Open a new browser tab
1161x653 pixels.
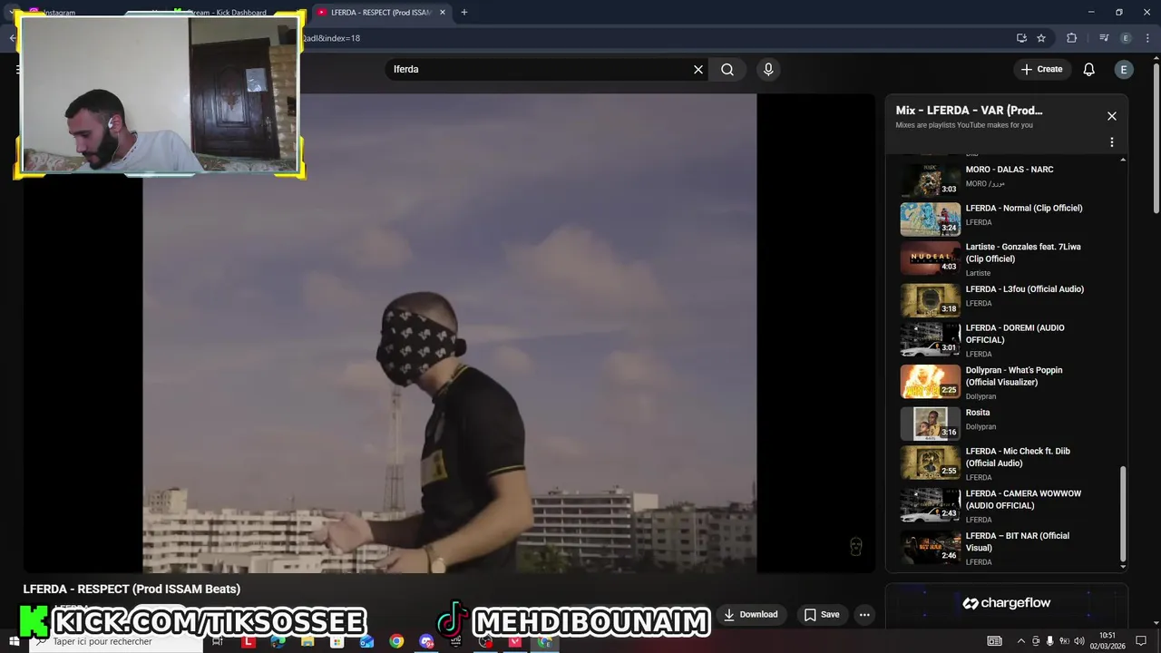point(464,13)
